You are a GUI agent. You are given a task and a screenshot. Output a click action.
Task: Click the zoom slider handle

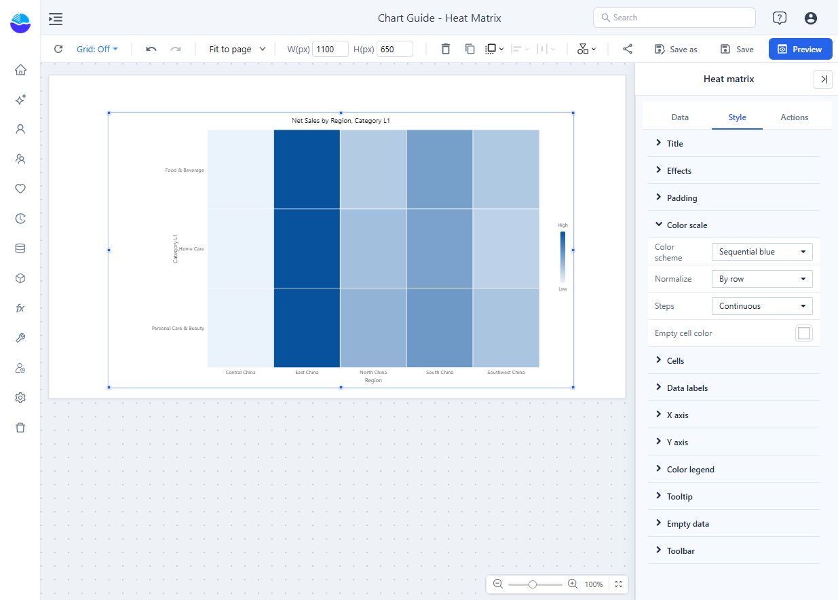tap(533, 584)
